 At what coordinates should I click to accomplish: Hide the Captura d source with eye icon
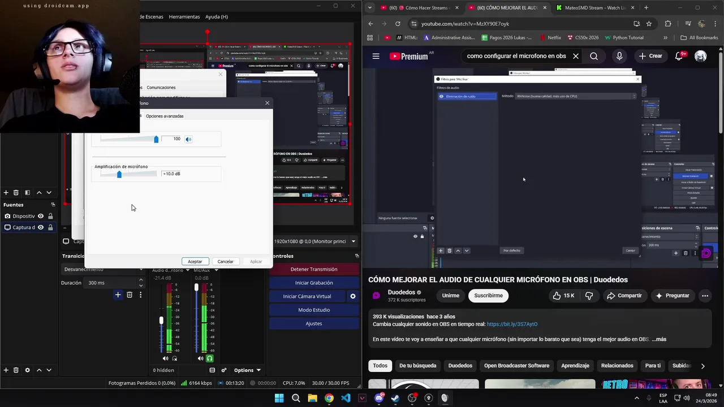click(40, 227)
